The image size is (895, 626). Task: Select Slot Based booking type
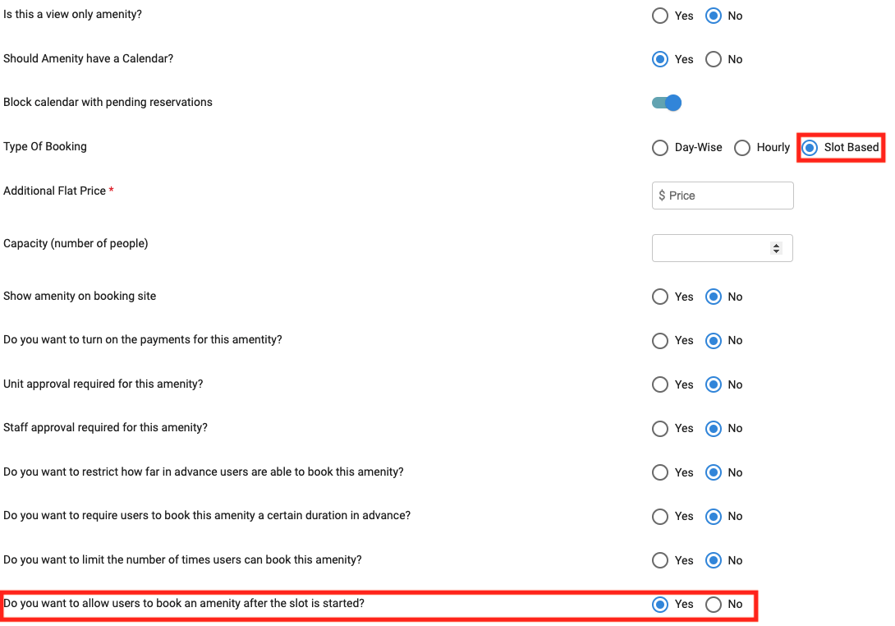click(x=810, y=148)
